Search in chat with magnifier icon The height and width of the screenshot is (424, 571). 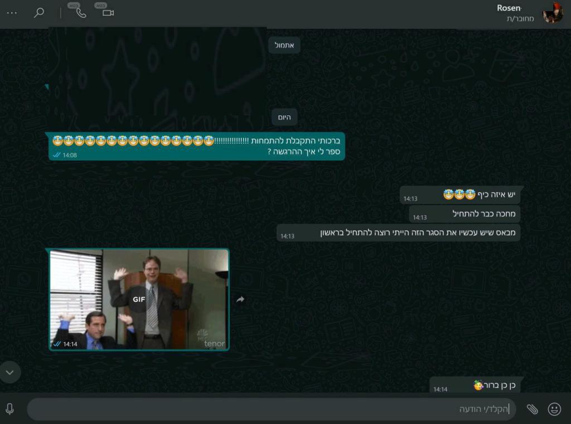pyautogui.click(x=39, y=13)
